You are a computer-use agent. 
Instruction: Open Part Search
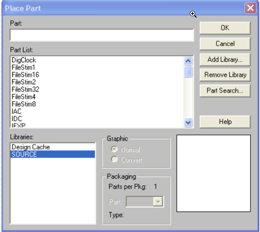click(x=225, y=91)
